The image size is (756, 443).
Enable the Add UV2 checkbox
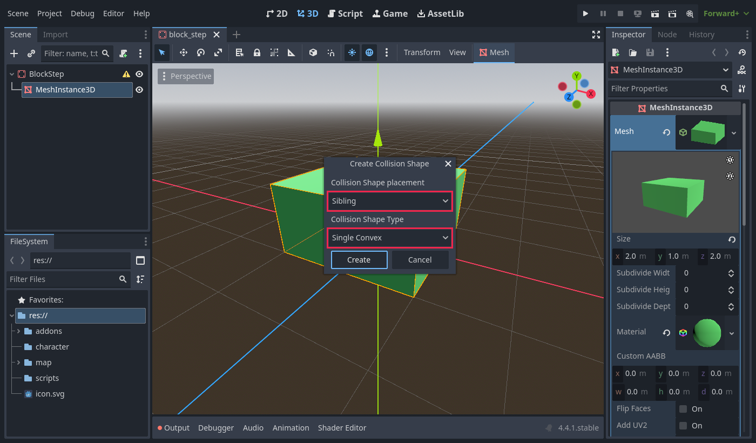(683, 426)
